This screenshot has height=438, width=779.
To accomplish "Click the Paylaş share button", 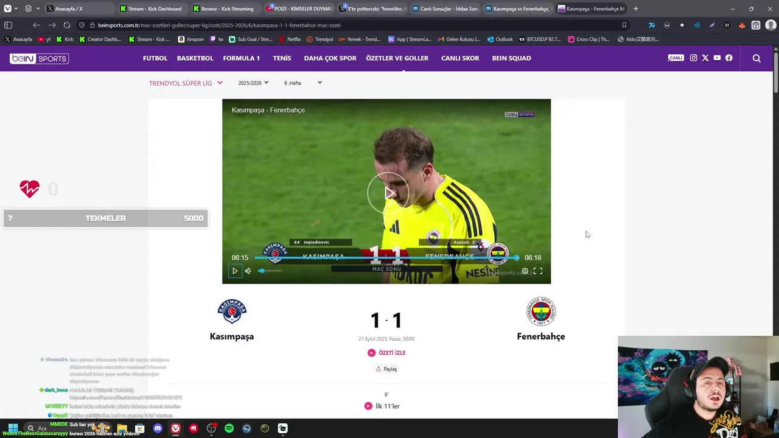I will 386,369.
